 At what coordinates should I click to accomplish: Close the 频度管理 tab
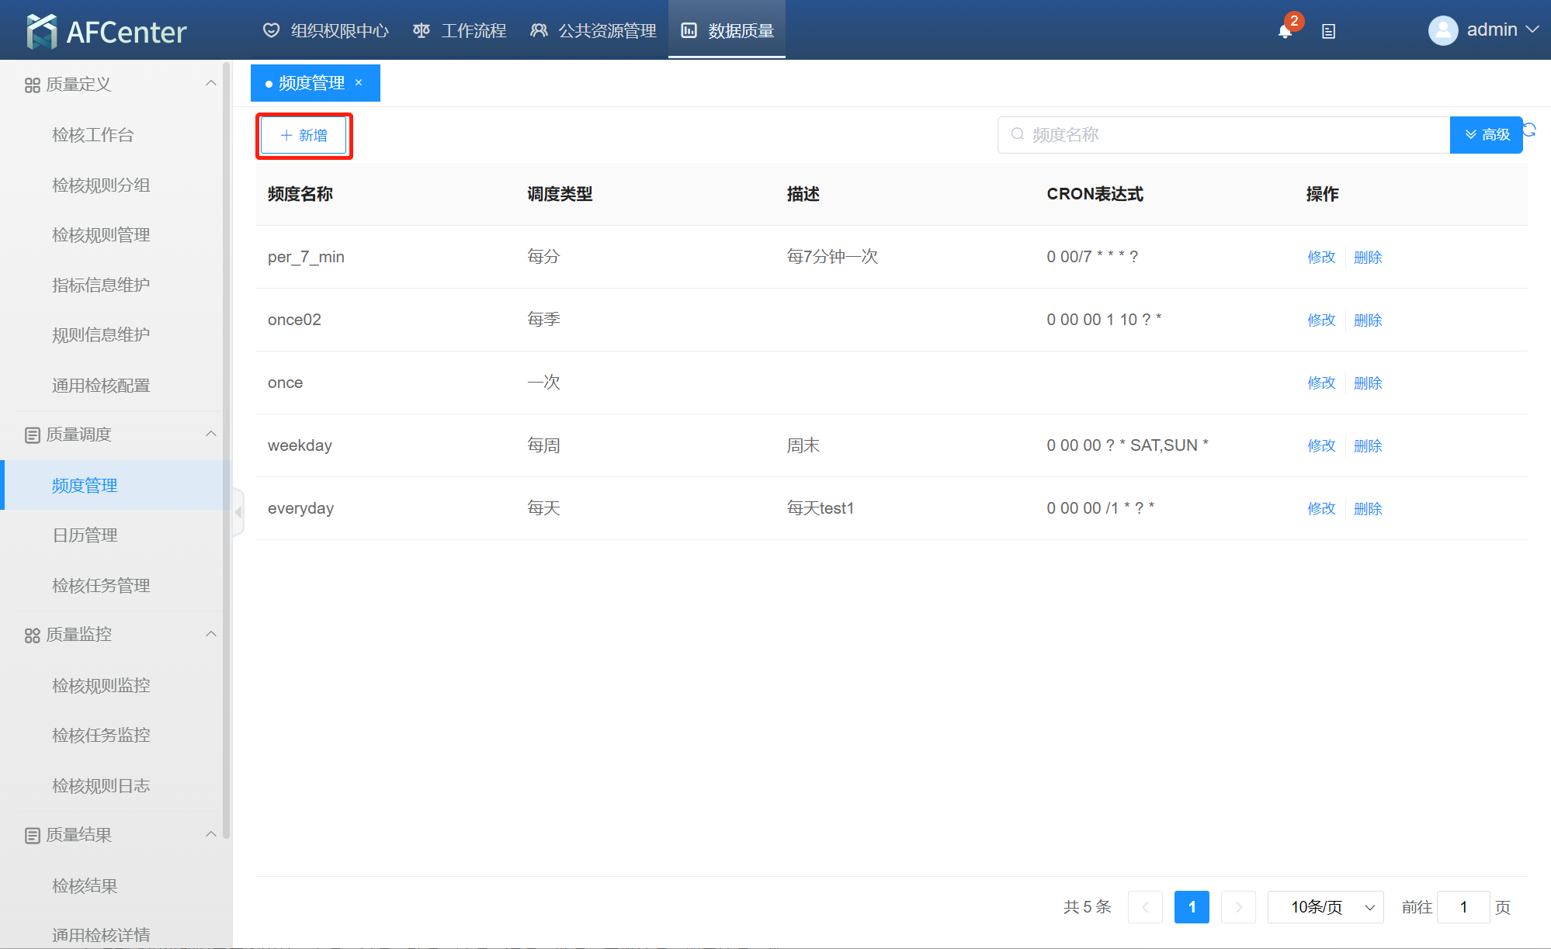coord(359,82)
